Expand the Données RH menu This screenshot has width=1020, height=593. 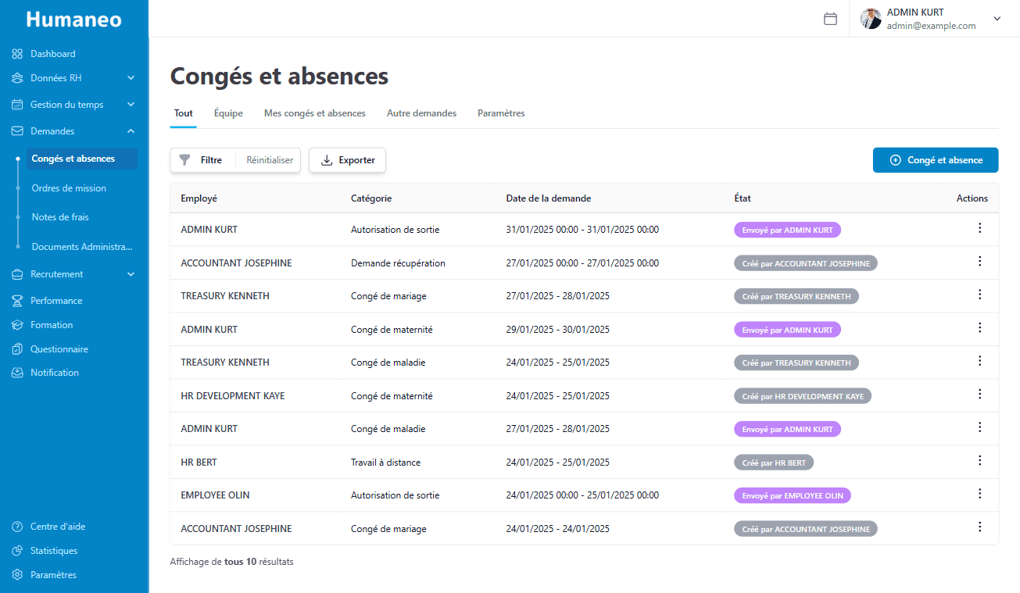[131, 78]
